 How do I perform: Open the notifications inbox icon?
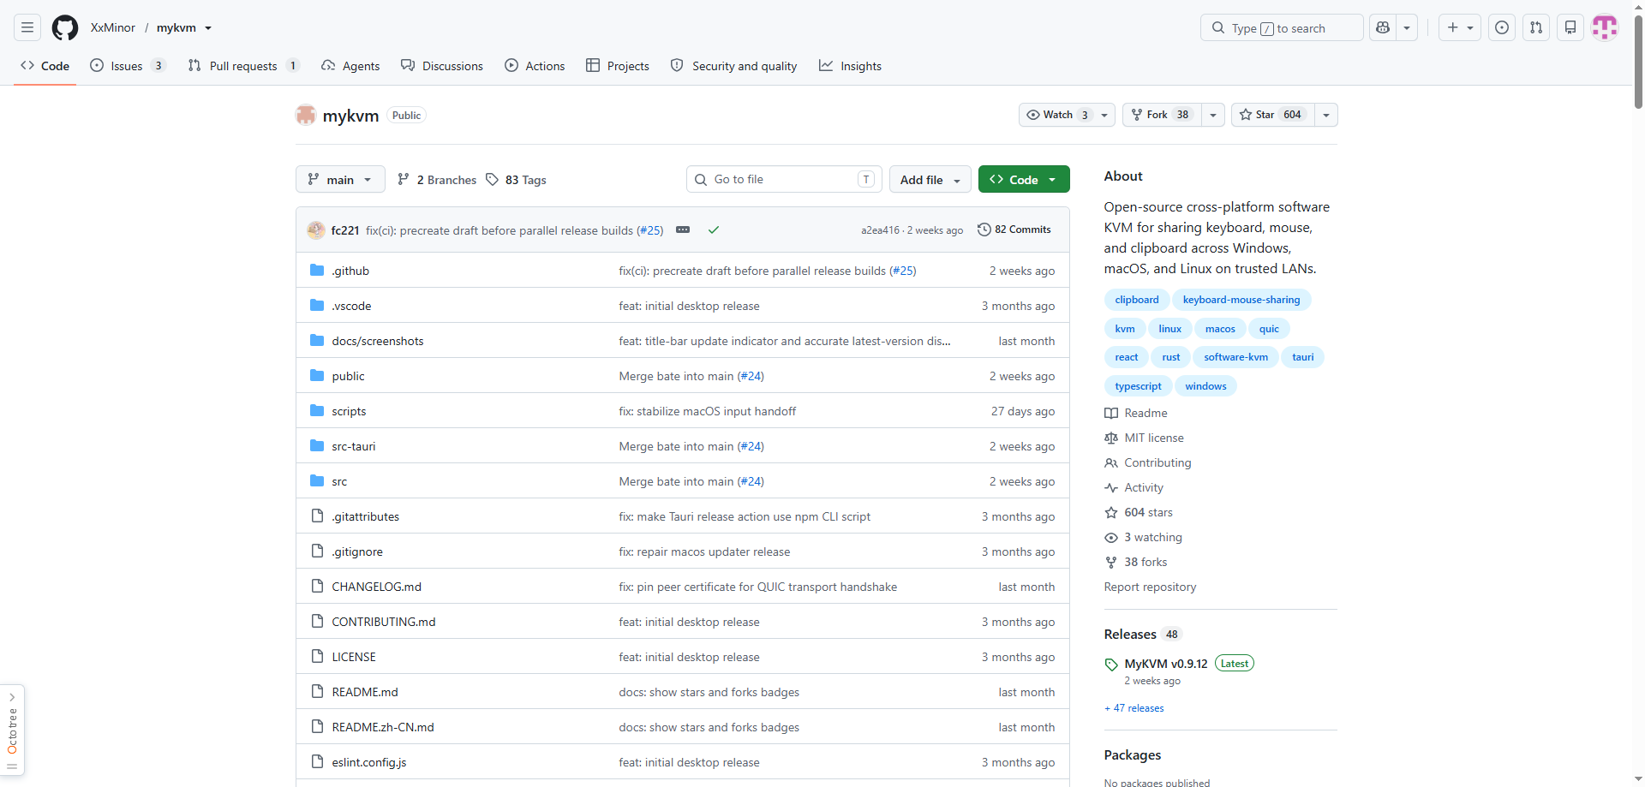1570,28
